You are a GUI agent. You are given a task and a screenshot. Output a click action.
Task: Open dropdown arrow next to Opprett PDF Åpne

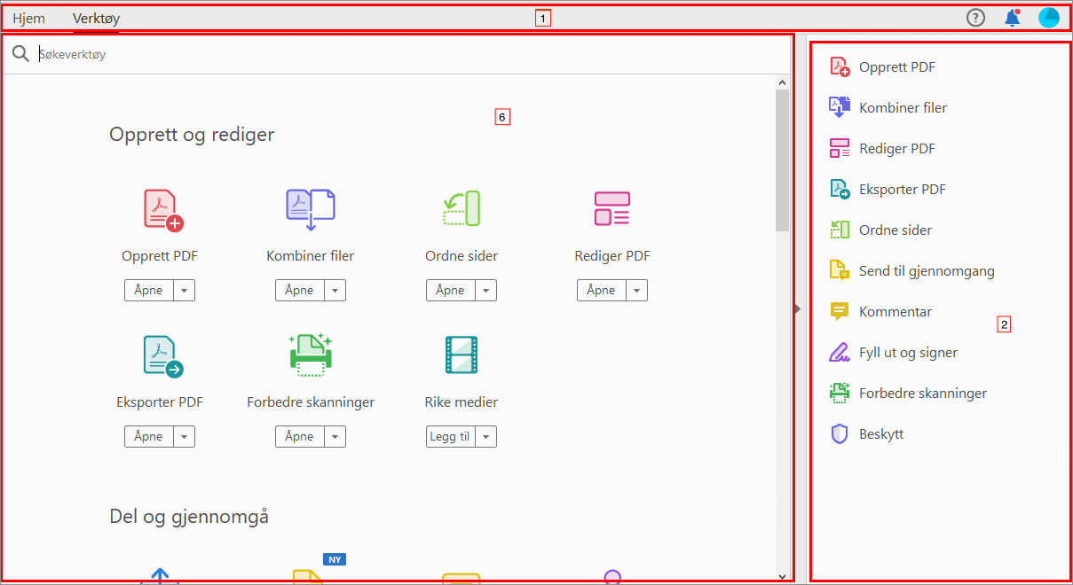coord(184,291)
